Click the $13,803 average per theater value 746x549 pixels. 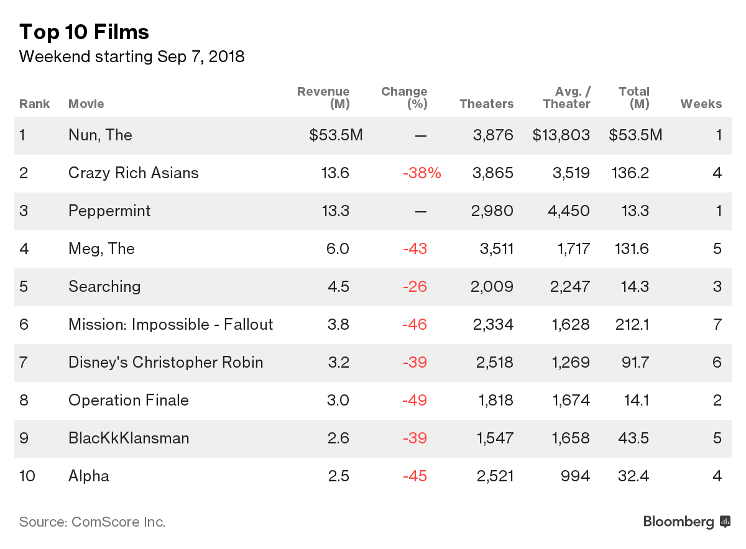tap(561, 135)
